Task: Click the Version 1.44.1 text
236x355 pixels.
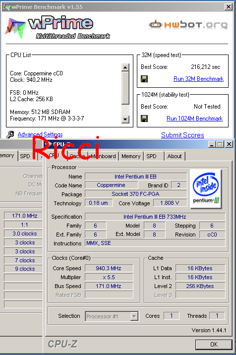Action: (x=209, y=330)
